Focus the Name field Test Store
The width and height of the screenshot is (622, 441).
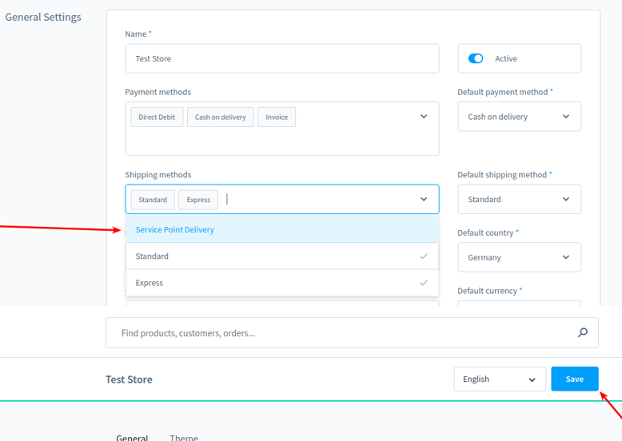point(282,58)
